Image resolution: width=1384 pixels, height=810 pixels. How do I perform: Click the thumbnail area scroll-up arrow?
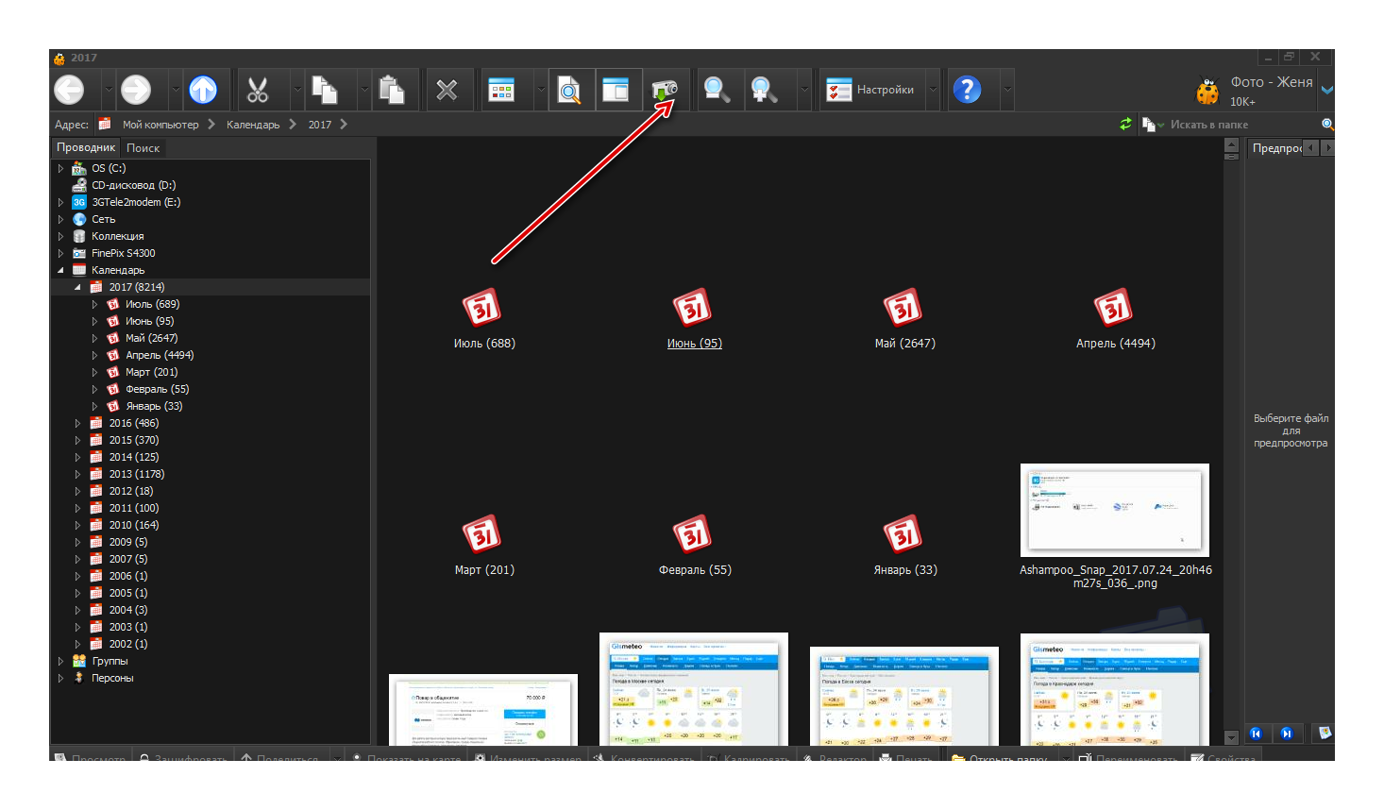pyautogui.click(x=1231, y=145)
